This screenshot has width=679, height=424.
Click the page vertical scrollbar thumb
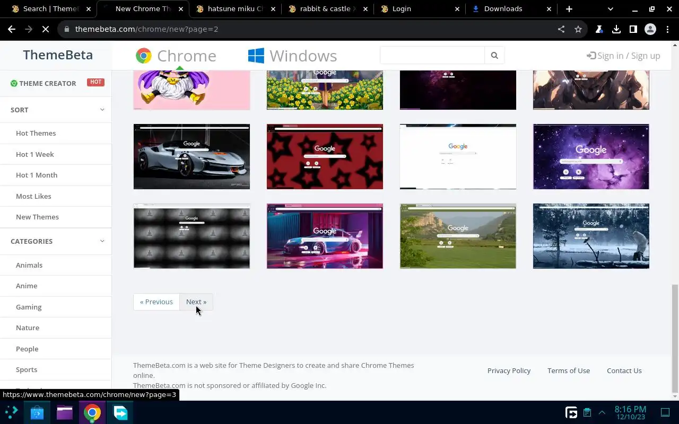[675, 338]
